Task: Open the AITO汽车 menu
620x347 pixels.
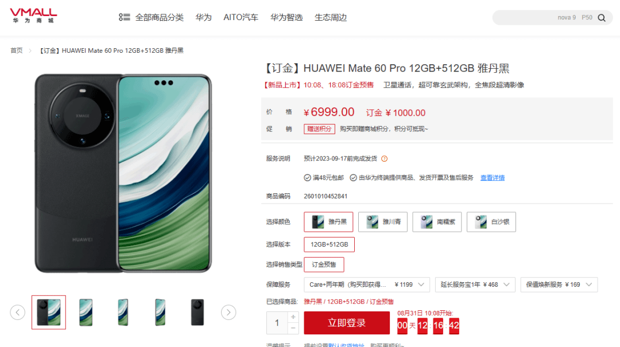Action: [241, 17]
